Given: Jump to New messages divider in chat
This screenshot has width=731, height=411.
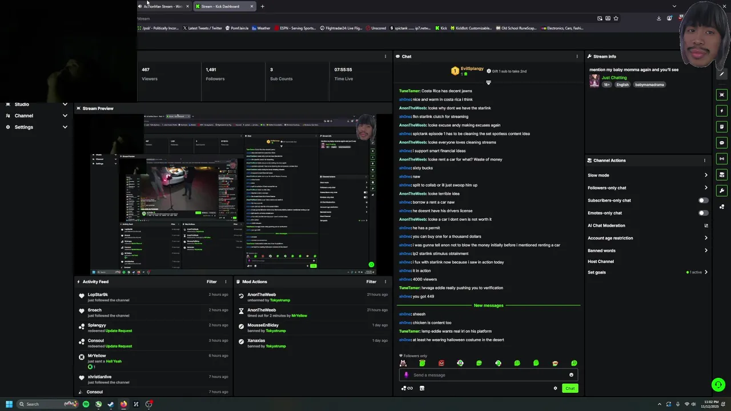Looking at the screenshot, I should (488, 305).
